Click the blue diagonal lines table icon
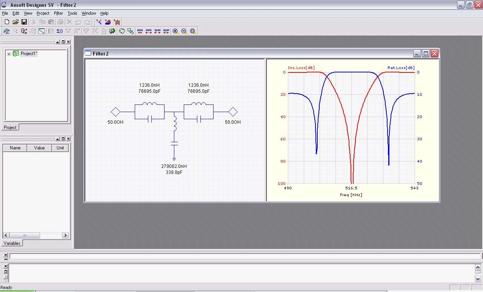The height and width of the screenshot is (292, 483). pyautogui.click(x=42, y=31)
